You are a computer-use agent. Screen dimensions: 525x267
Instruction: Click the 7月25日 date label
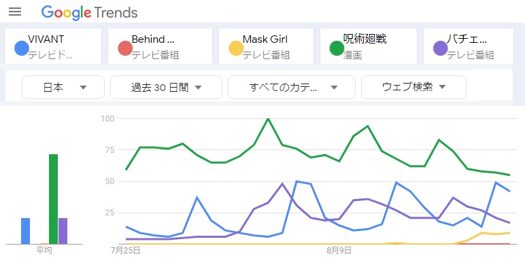coord(126,251)
